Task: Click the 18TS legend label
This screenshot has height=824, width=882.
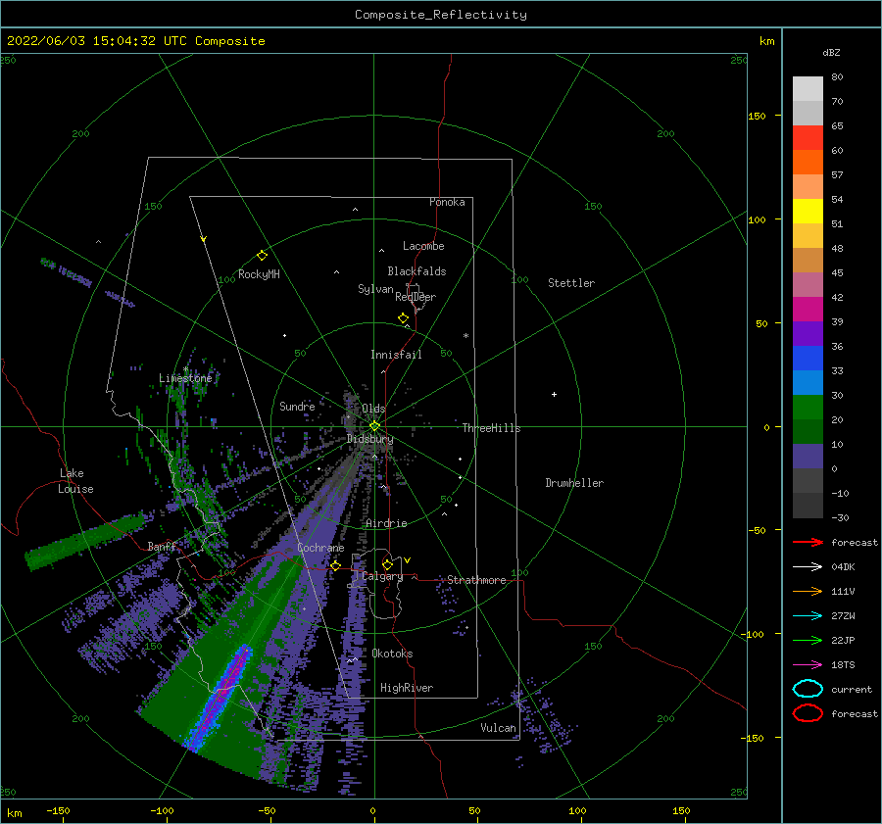Action: [x=843, y=665]
